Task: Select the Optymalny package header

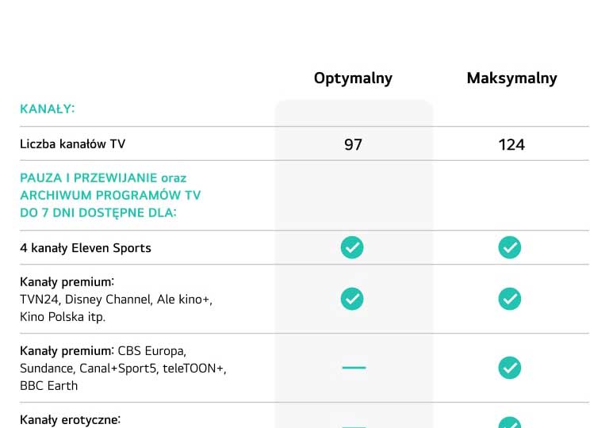Action: pyautogui.click(x=353, y=78)
